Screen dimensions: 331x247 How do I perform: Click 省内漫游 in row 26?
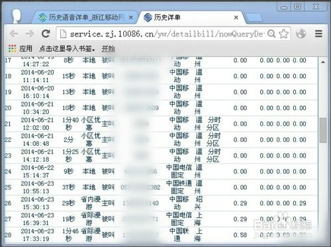pos(91,203)
